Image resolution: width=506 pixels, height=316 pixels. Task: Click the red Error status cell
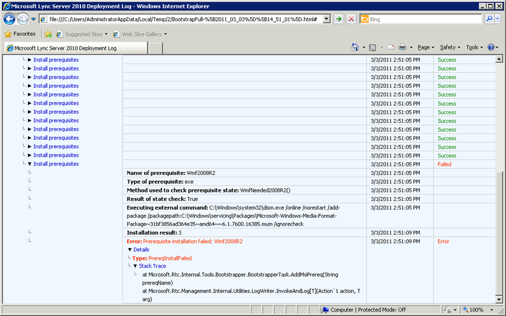pyautogui.click(x=443, y=241)
